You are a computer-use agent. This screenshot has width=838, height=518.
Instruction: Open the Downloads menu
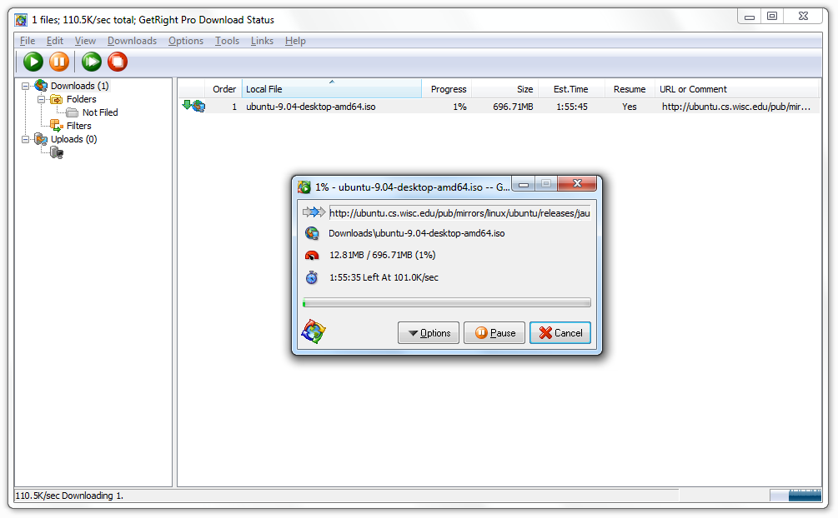pyautogui.click(x=132, y=41)
